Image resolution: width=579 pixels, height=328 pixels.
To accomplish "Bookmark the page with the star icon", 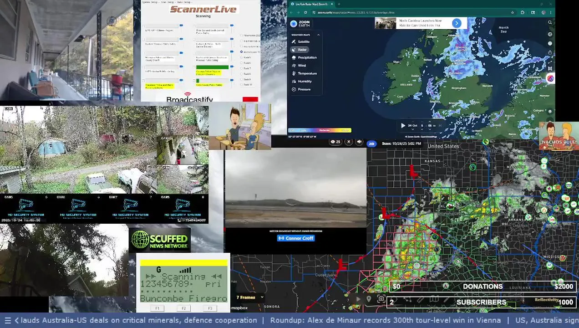I will pos(513,12).
